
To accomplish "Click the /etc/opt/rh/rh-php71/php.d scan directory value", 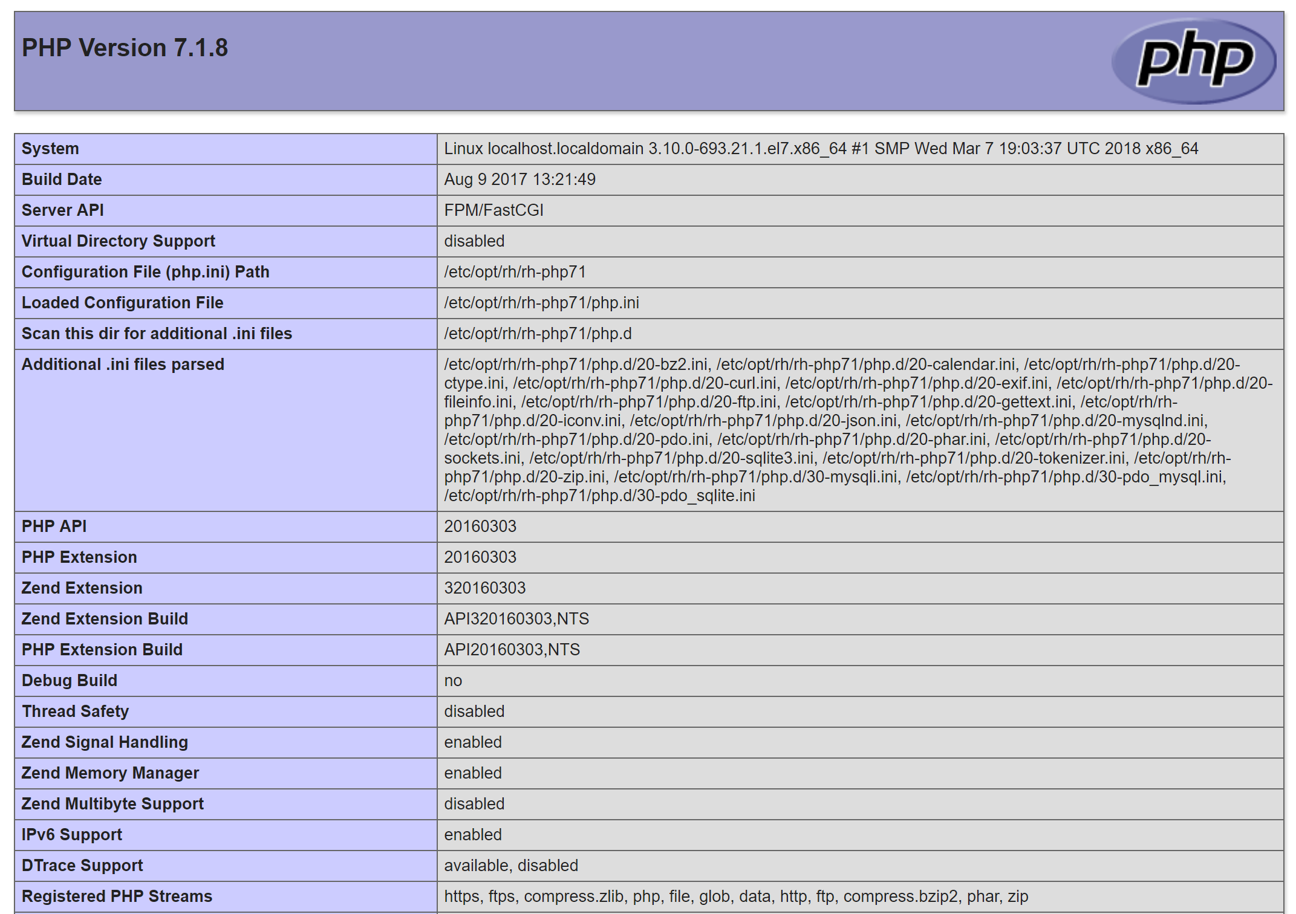I will (538, 334).
